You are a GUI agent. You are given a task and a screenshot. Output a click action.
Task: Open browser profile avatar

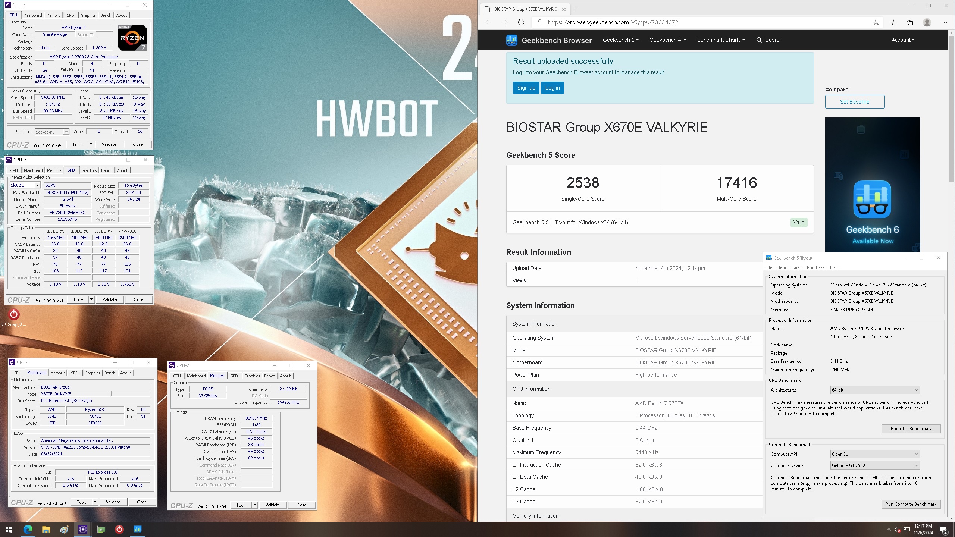point(927,22)
